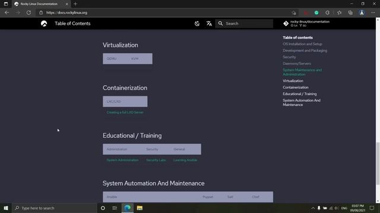Jump to Security in table of contents

289,57
